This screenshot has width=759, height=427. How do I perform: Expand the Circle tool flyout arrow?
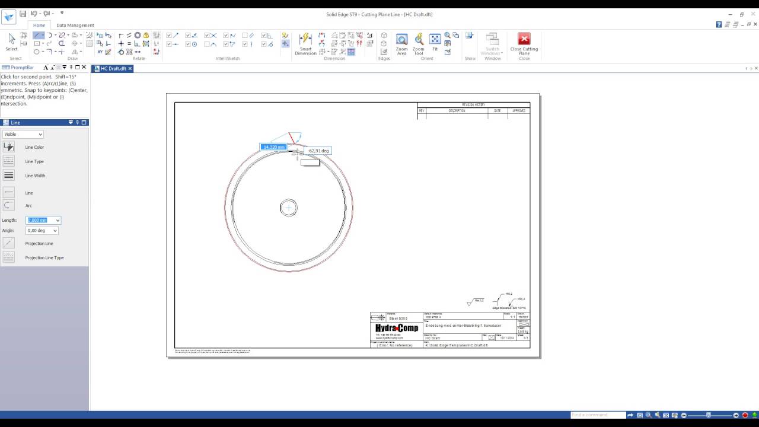coord(43,52)
